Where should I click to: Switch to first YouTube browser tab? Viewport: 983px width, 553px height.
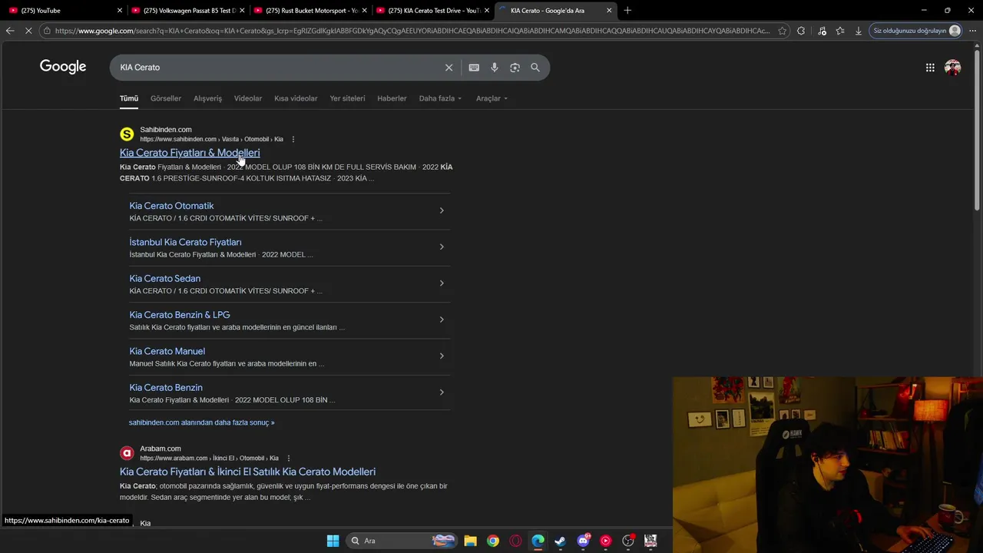click(65, 10)
